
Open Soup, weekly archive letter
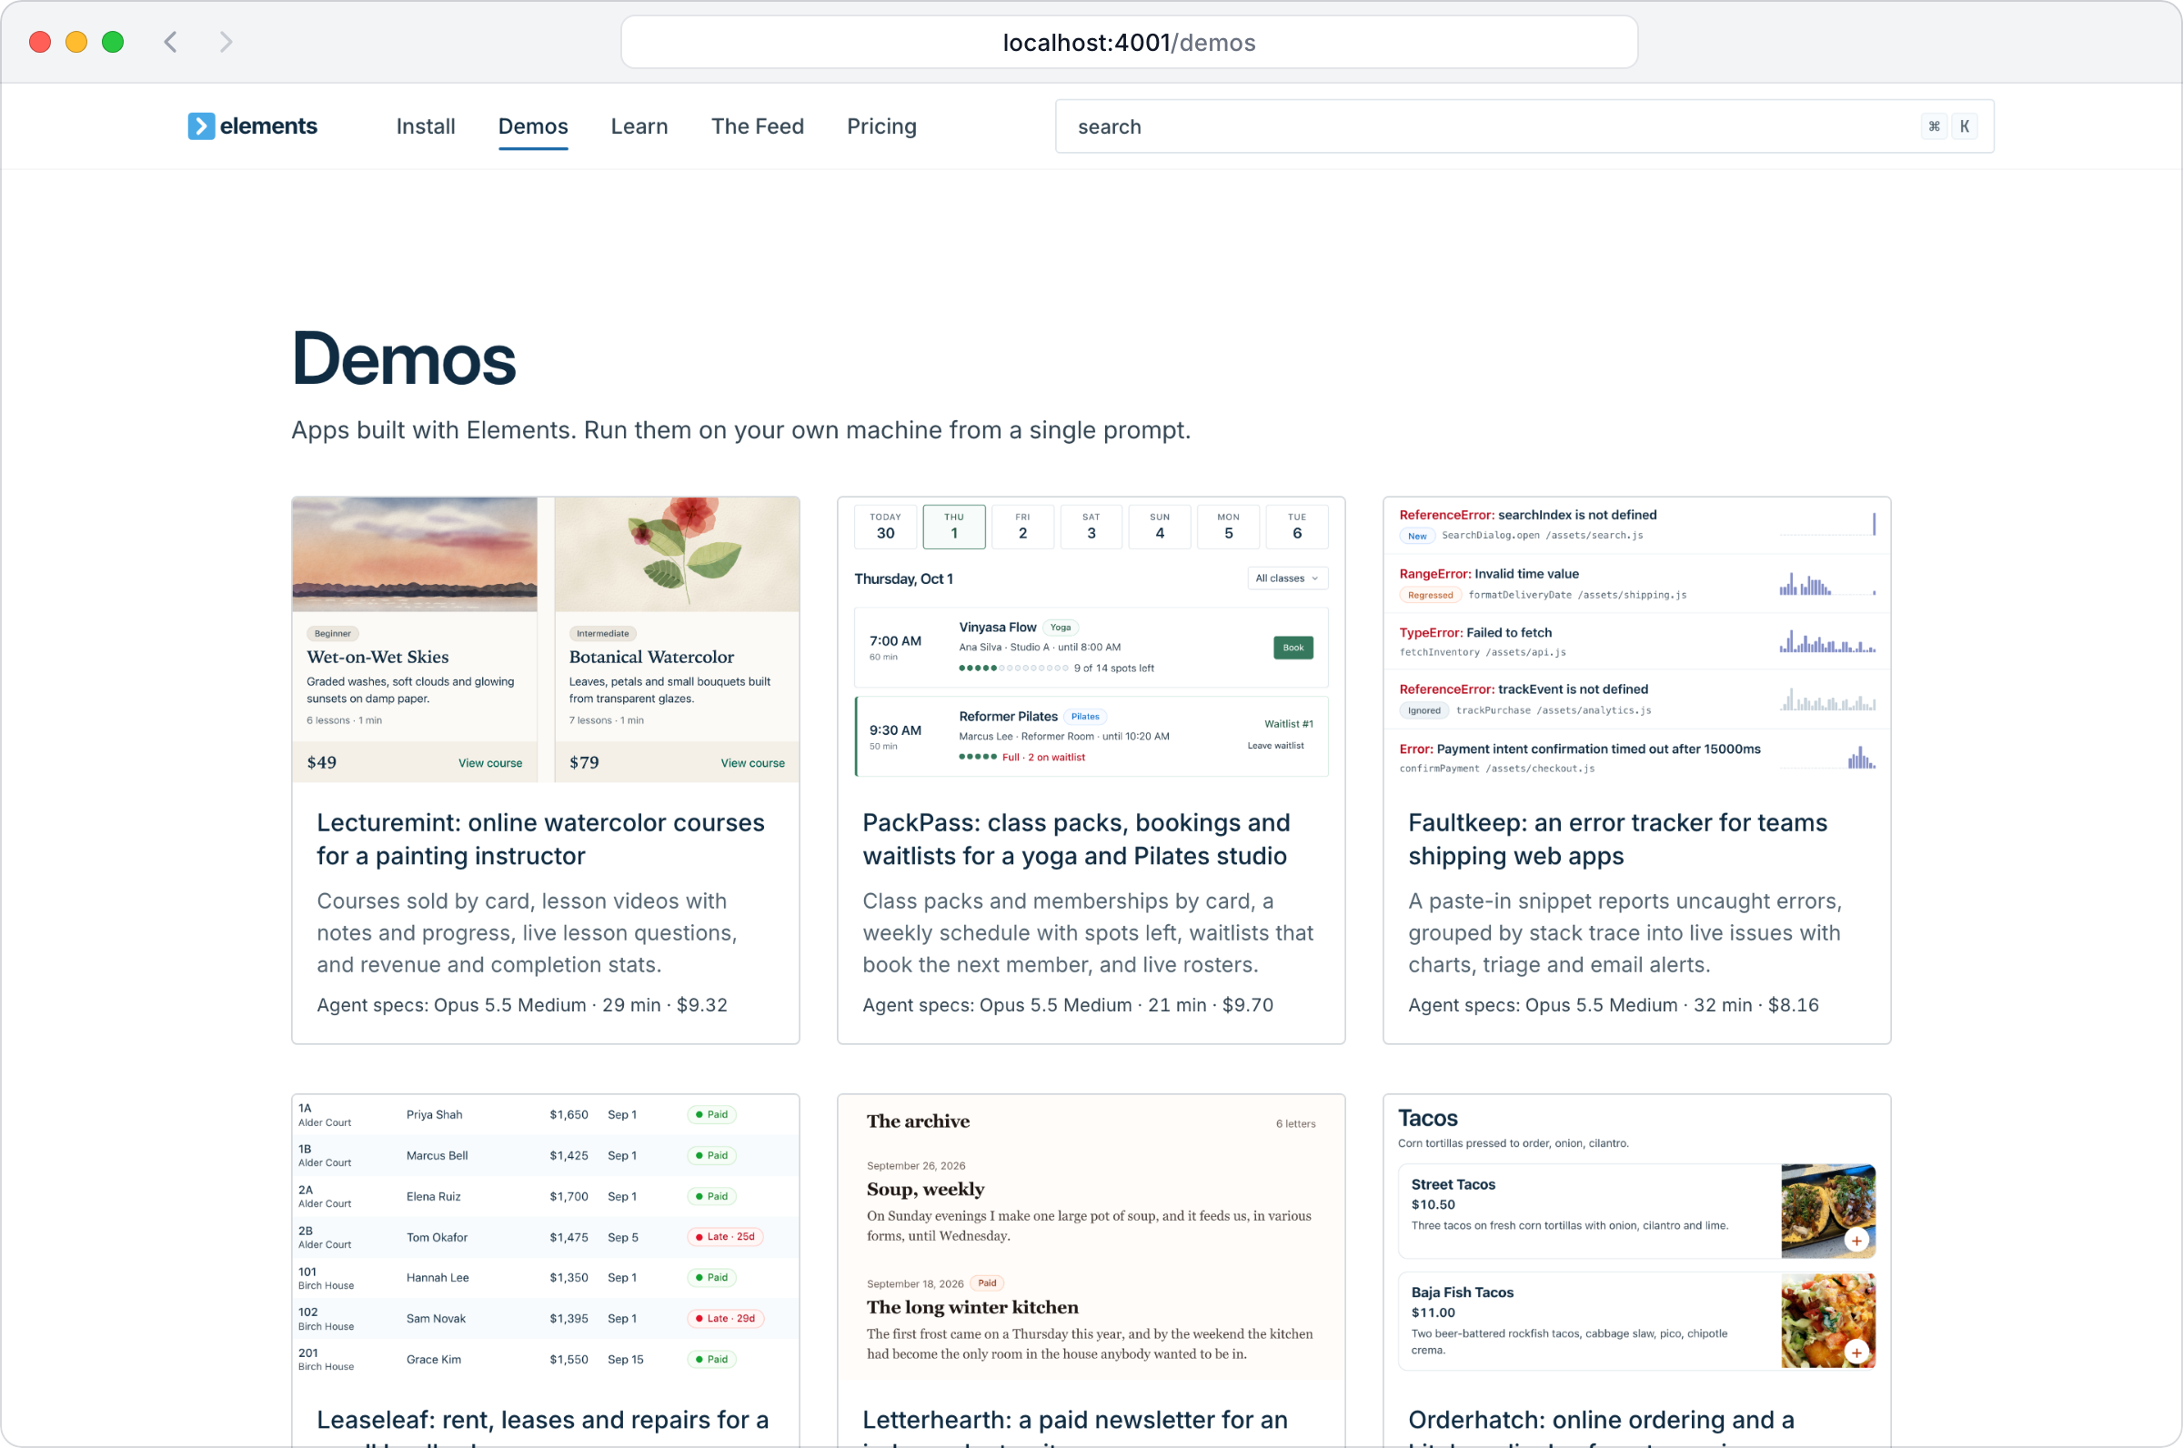click(925, 1190)
